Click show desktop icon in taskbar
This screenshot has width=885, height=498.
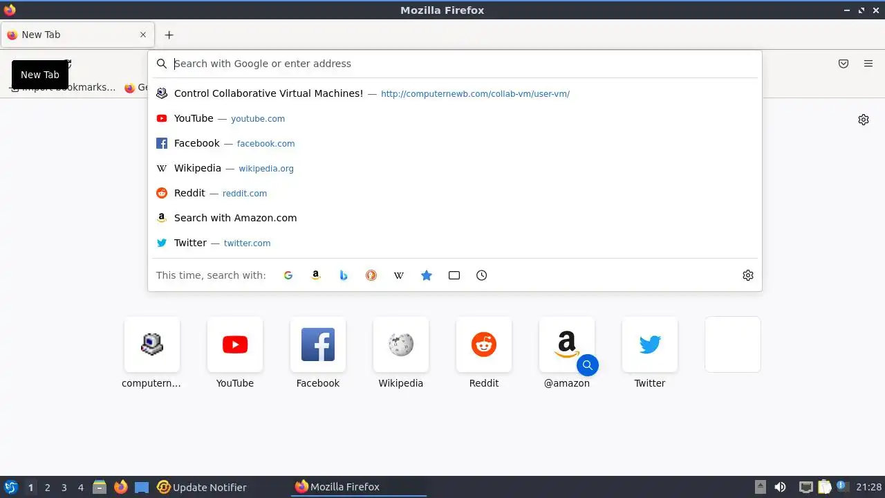pyautogui.click(x=142, y=487)
